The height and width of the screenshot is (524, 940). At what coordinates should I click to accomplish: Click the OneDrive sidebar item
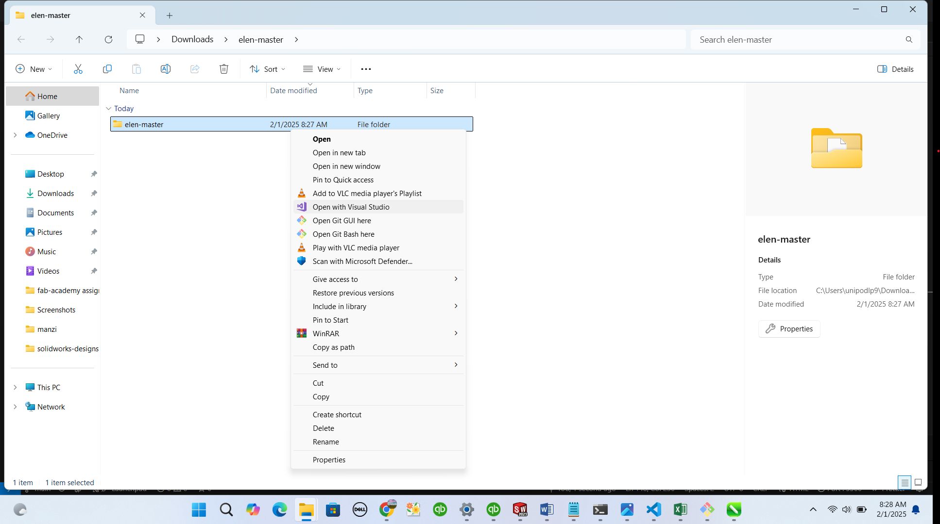51,135
